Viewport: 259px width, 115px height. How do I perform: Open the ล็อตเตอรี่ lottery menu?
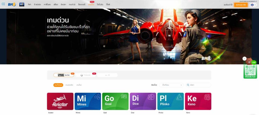pos(82,5)
